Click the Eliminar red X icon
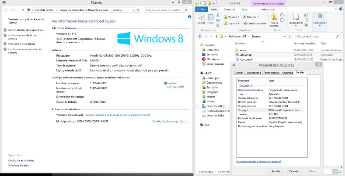The width and height of the screenshot is (345, 176). (244, 17)
